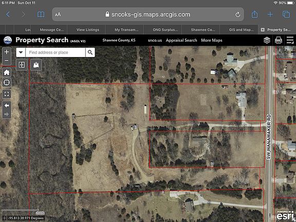Go to previous map extent arrow
The width and height of the screenshot is (296, 222).
[x=7, y=105]
